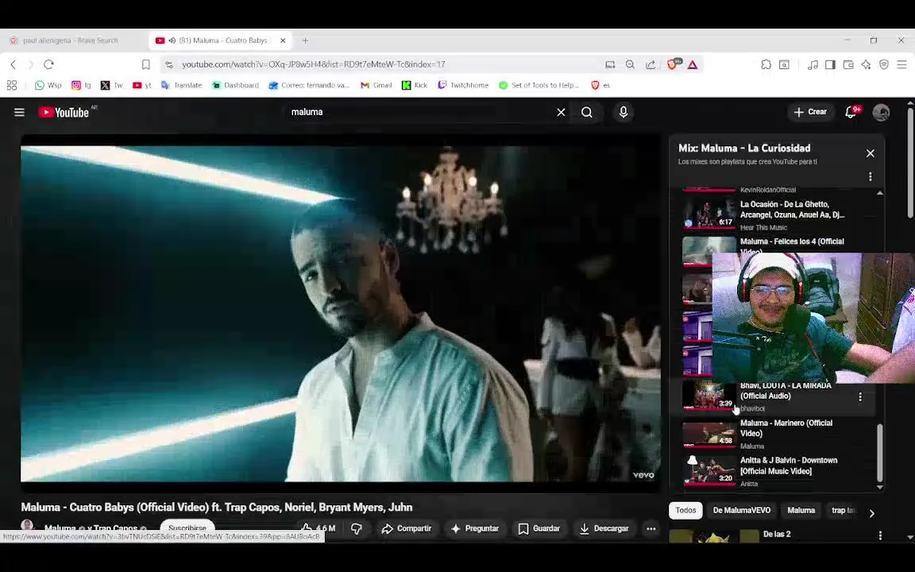Select the Todos filter chip

point(685,510)
